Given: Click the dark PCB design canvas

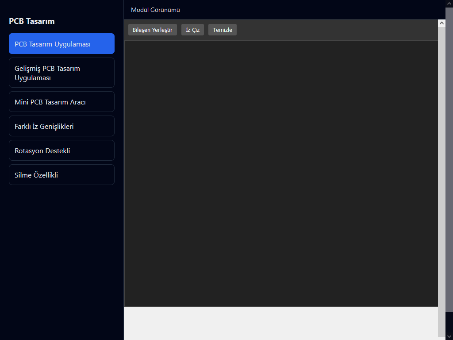Looking at the screenshot, I should point(281,174).
